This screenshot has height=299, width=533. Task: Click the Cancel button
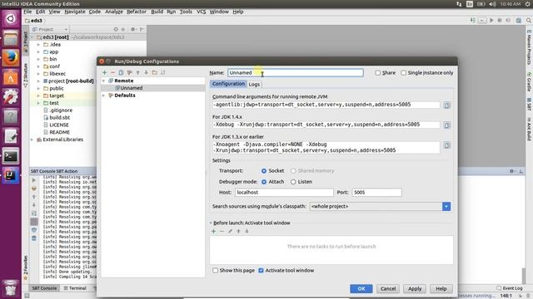388,289
